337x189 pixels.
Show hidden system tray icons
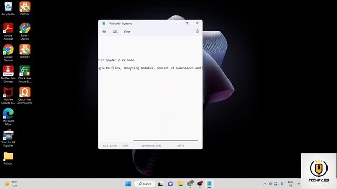coord(265,184)
